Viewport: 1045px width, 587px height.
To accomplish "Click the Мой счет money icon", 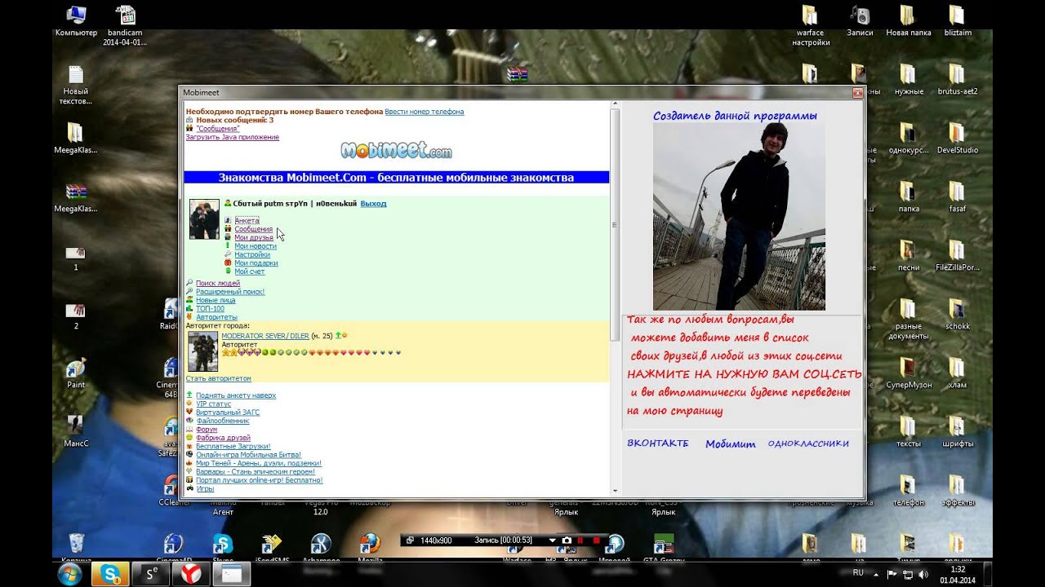I will (x=228, y=271).
